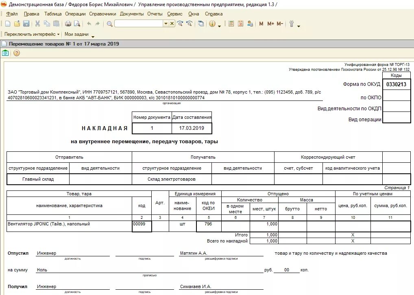Create a new document with the blank page icon
This screenshot has height=295, width=414.
pos(8,24)
